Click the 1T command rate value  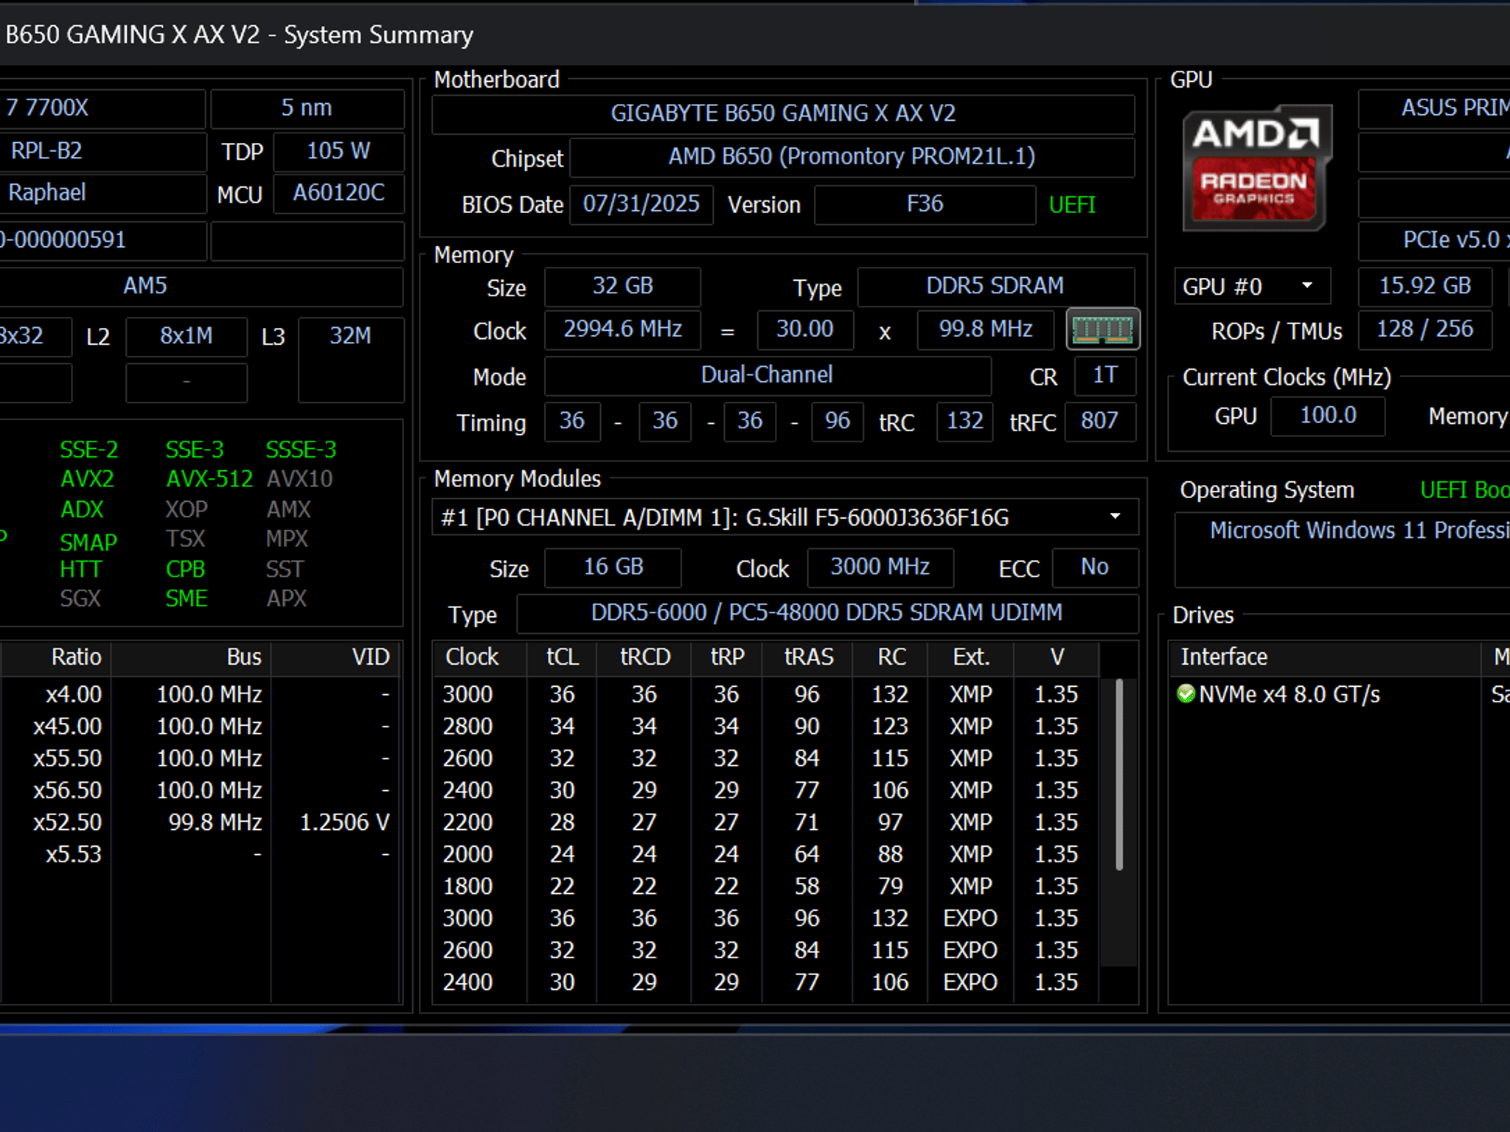click(x=1104, y=375)
